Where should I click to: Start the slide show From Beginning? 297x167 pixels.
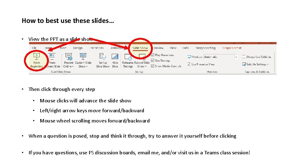coord(37,61)
